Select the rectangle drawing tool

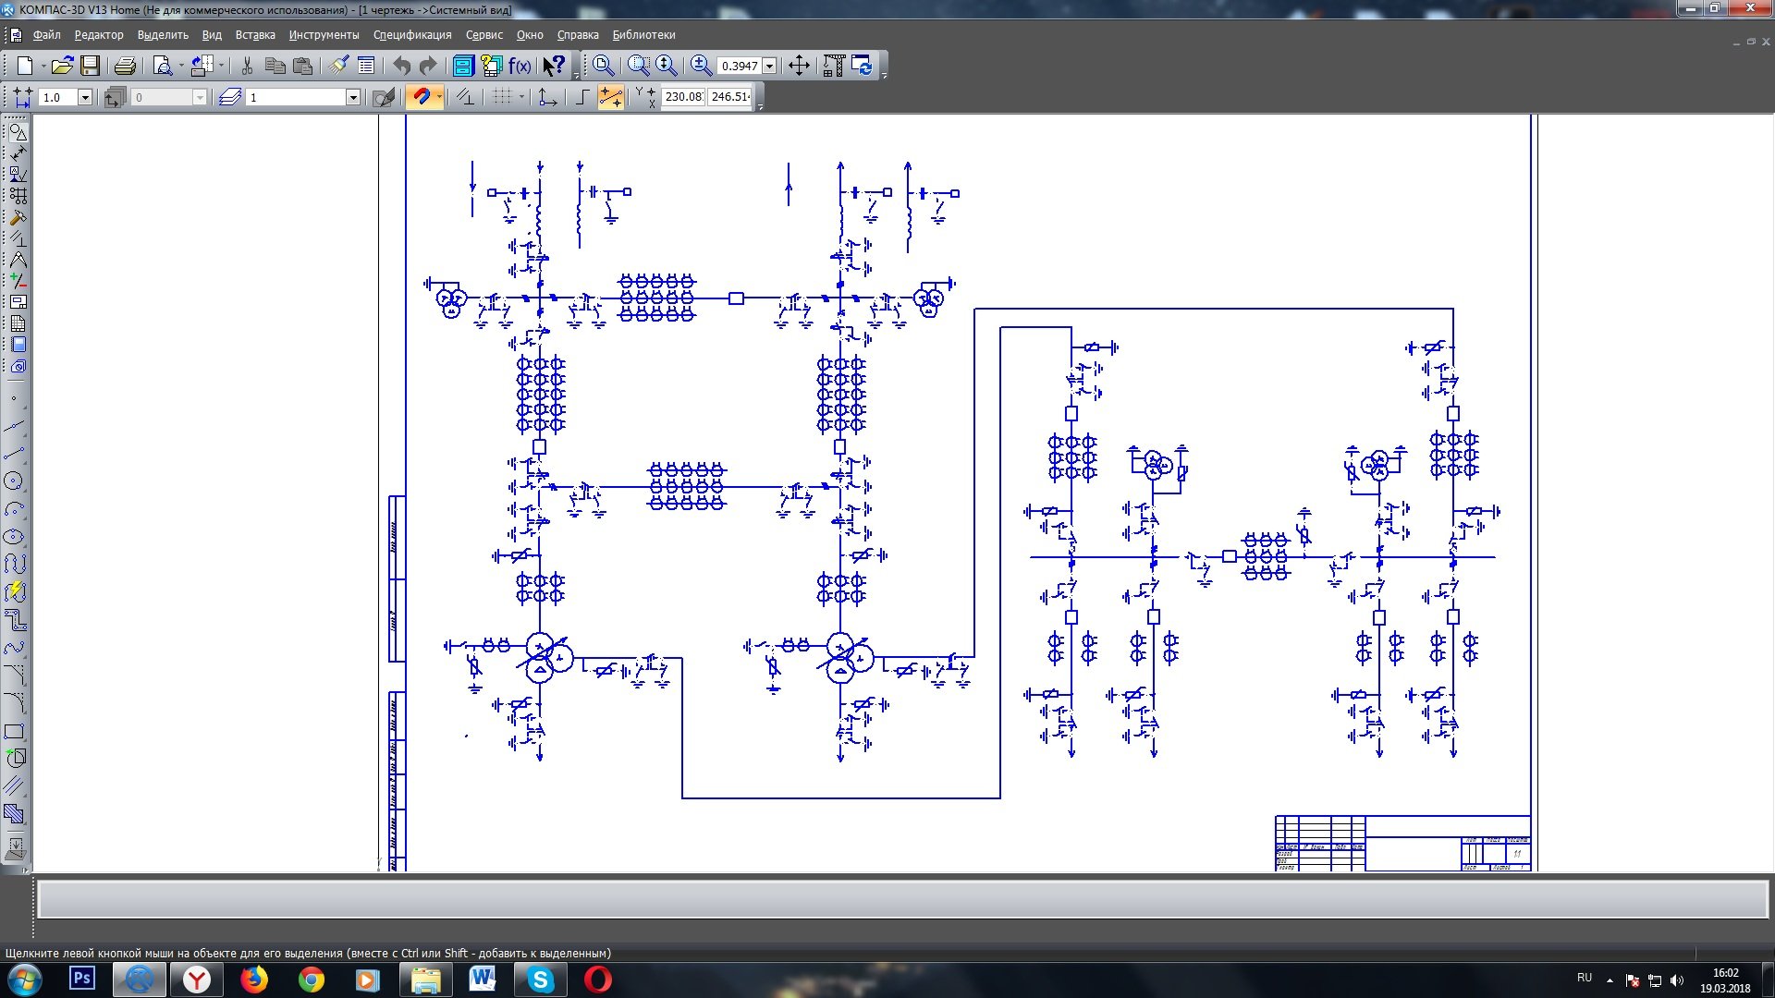point(14,732)
